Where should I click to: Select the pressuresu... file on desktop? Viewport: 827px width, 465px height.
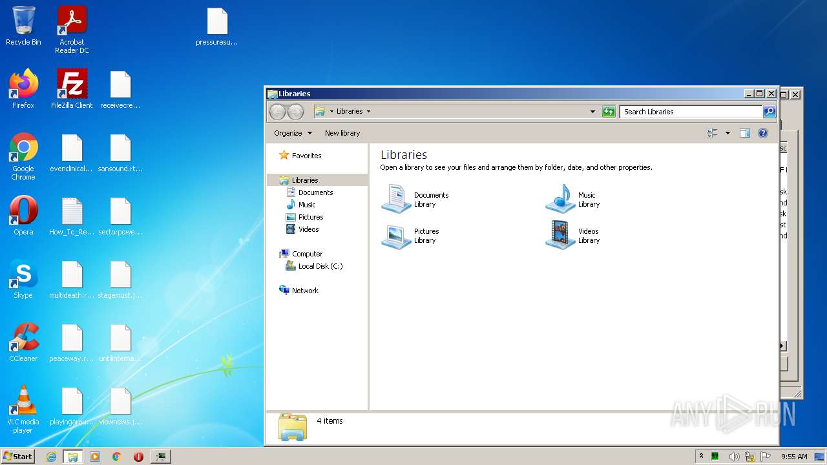tap(217, 27)
